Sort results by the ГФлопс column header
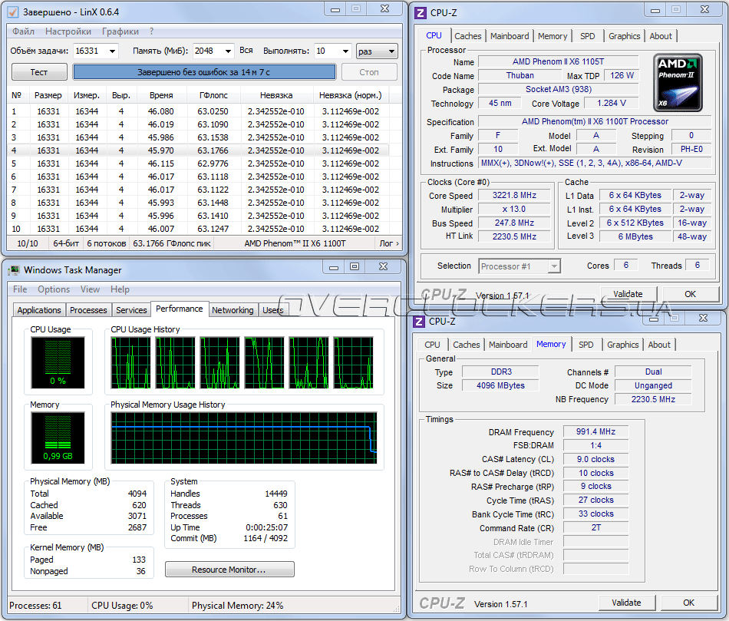This screenshot has width=729, height=621. [213, 95]
